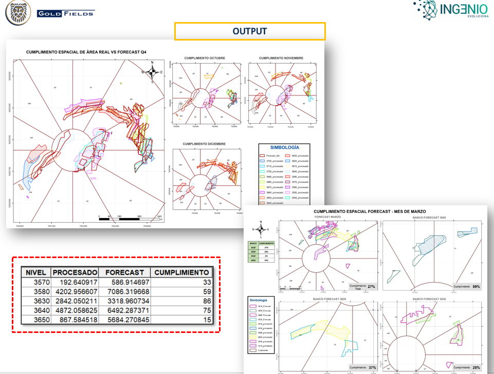This screenshot has height=374, width=494.
Task: Click the small green BANCO / CUMPLIMIENTO table
Action: pyautogui.click(x=261, y=251)
